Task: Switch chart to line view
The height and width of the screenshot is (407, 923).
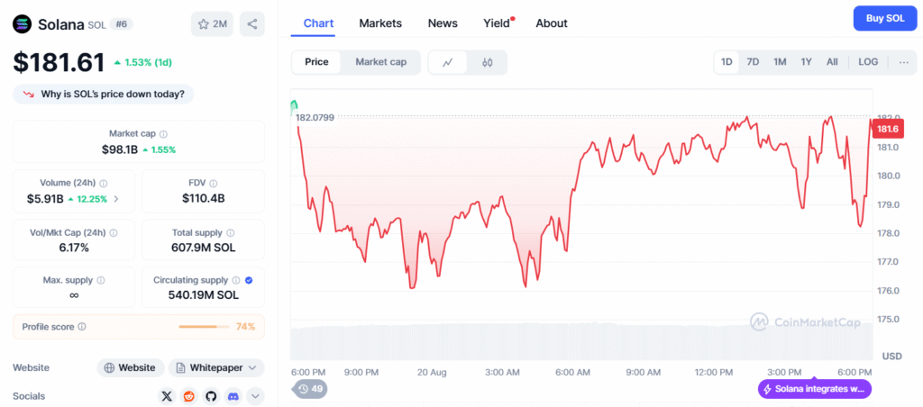Action: 447,62
